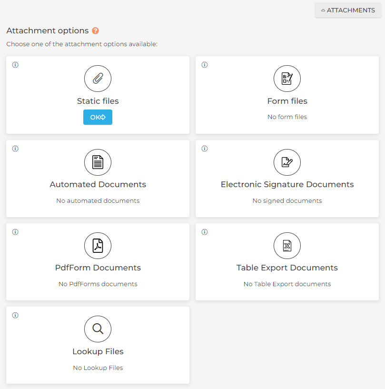Image resolution: width=385 pixels, height=389 pixels.
Task: Show info for the Table Export Documents card
Action: pyautogui.click(x=205, y=232)
